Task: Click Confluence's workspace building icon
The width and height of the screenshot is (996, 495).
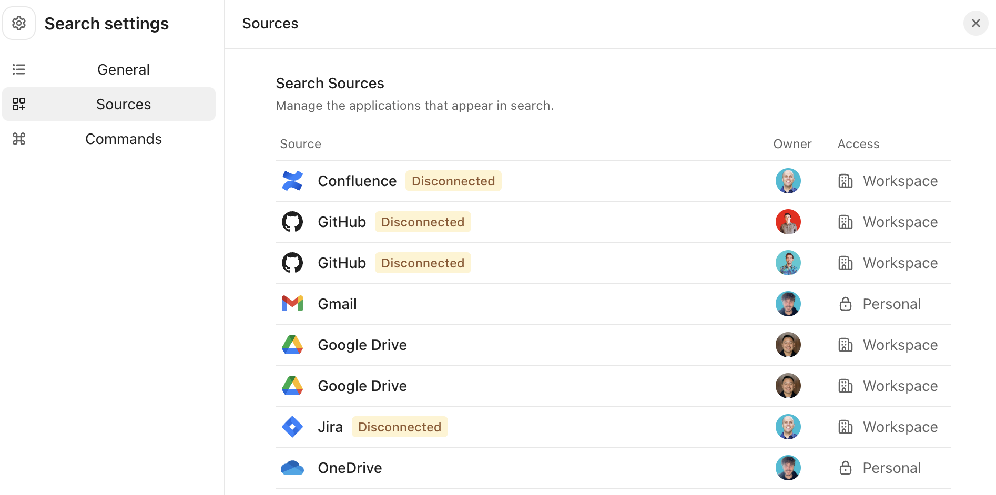Action: pyautogui.click(x=846, y=181)
